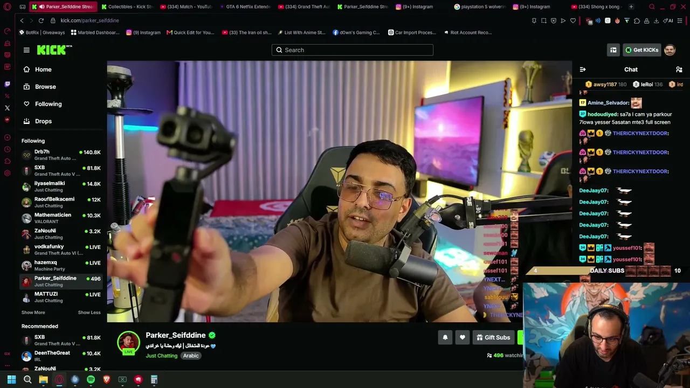Open the Parker_Seifddine channel name
This screenshot has width=690, height=388.
(x=175, y=335)
